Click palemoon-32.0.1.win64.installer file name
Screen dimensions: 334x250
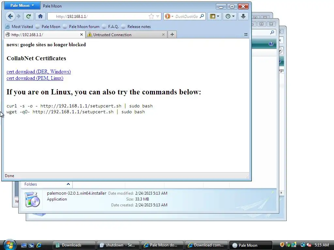click(x=76, y=193)
